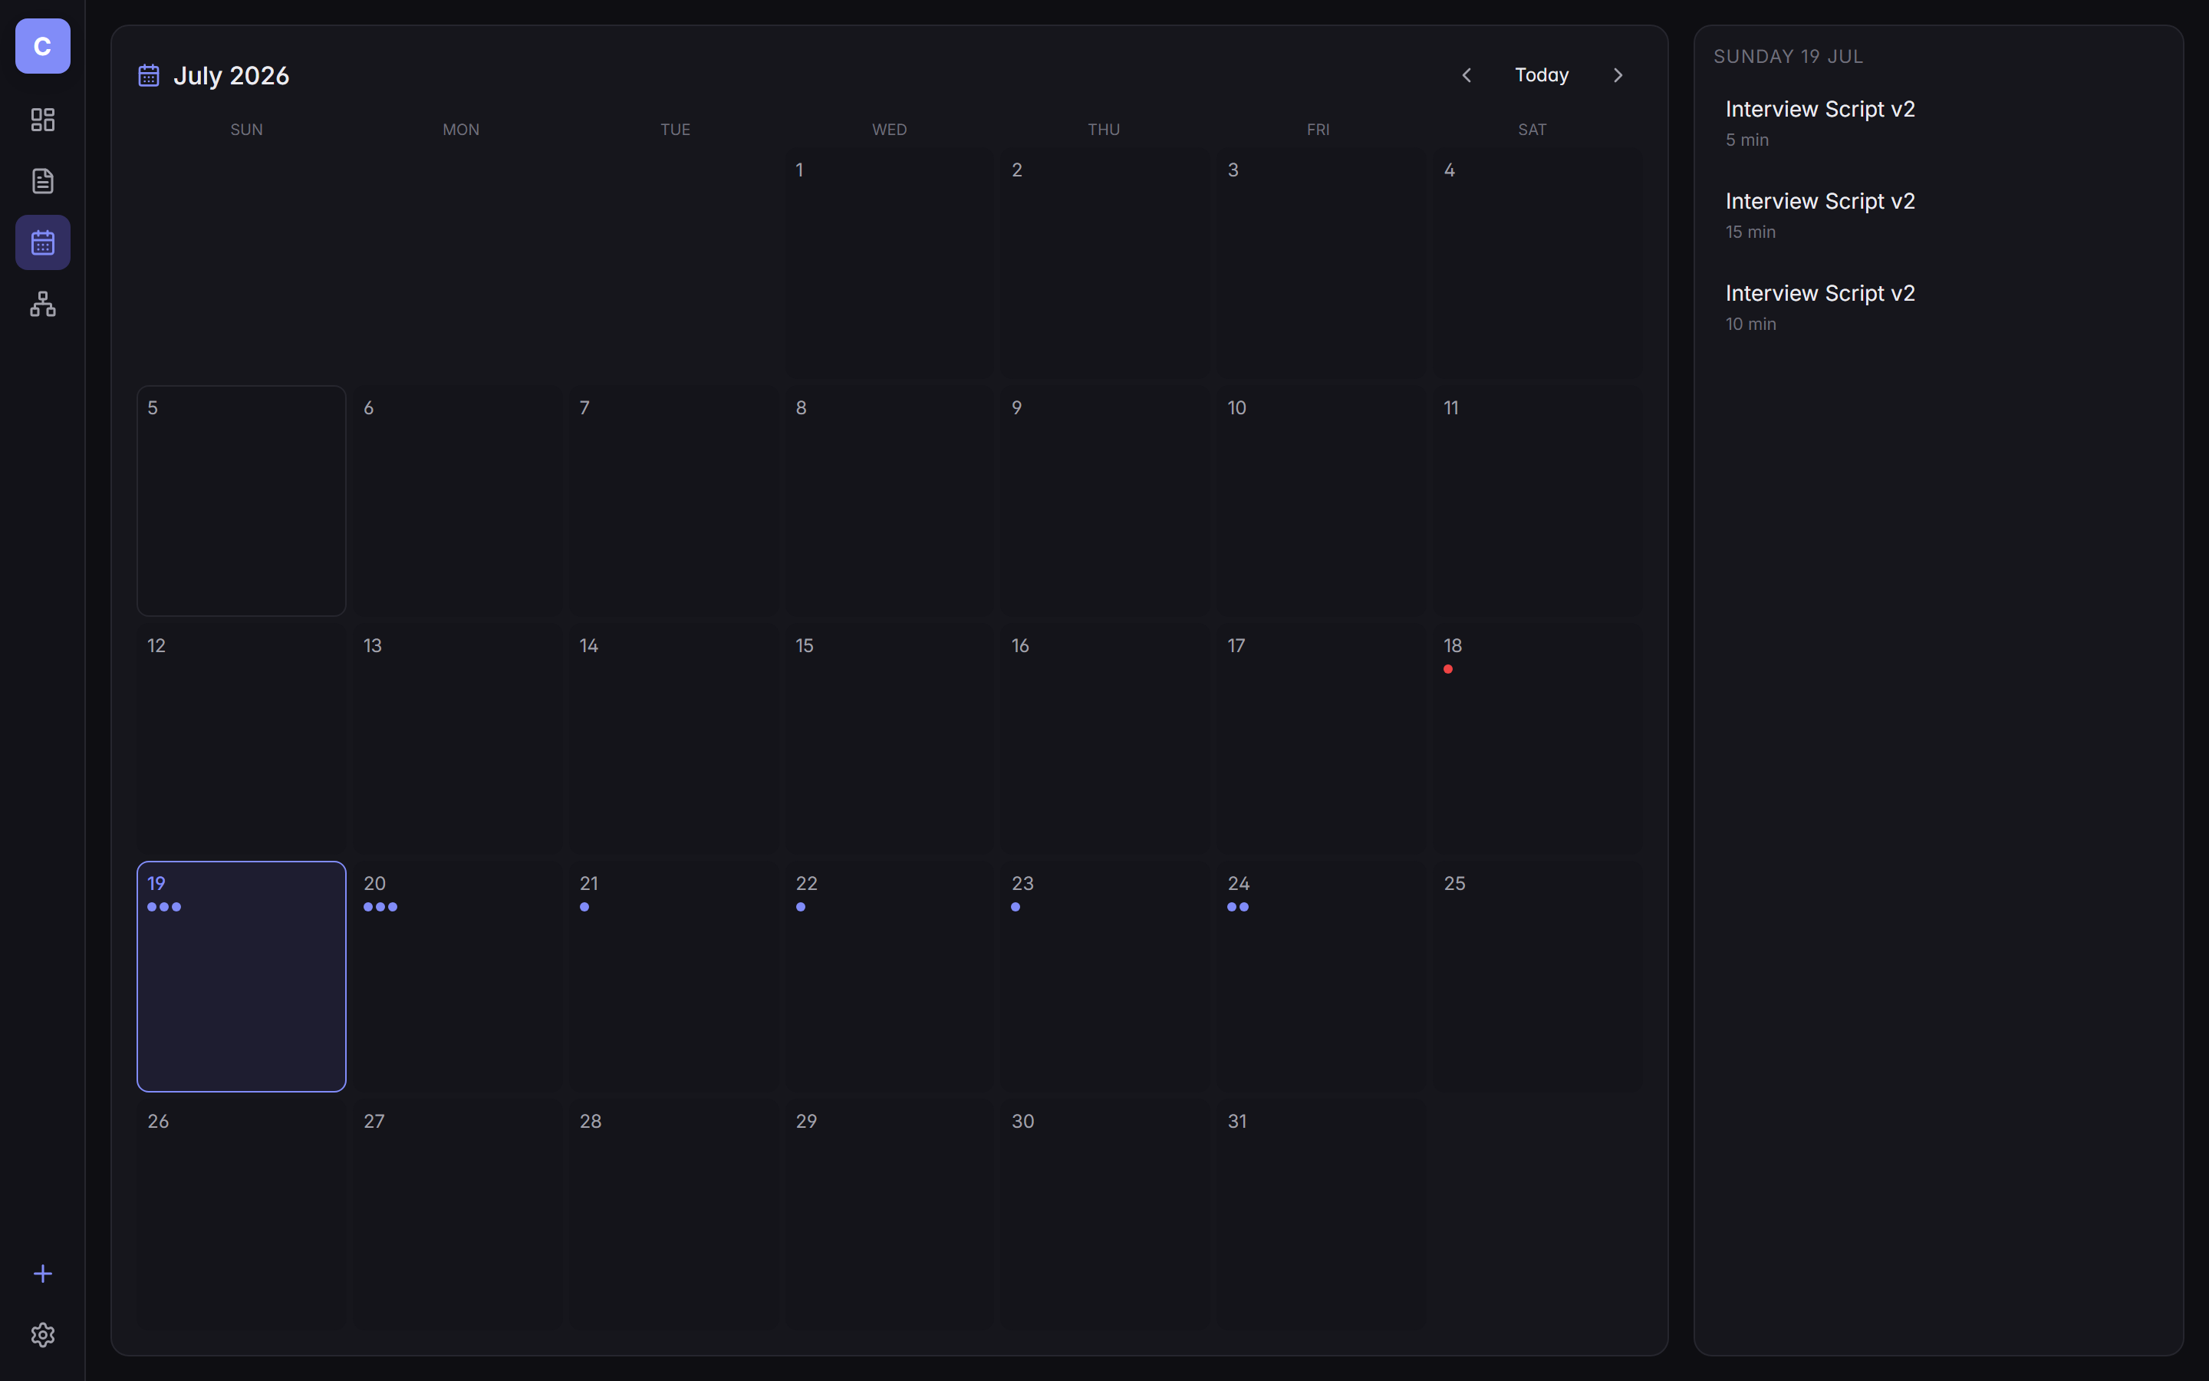Click the THU weekday header
The height and width of the screenshot is (1381, 2209).
[x=1104, y=130]
